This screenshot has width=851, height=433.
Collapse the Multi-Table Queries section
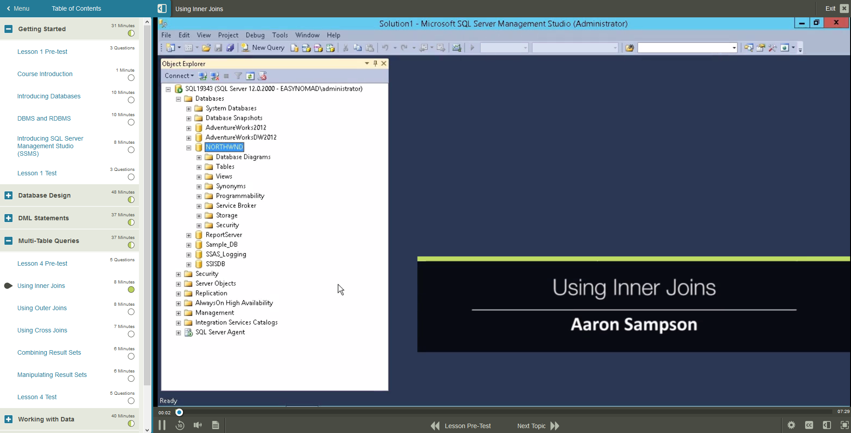coord(8,241)
